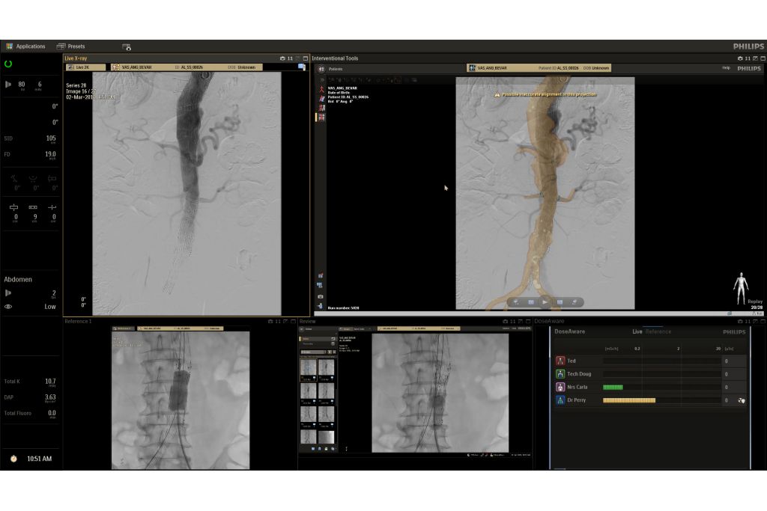The width and height of the screenshot is (767, 511).
Task: Select the Dr Perry dose row icon
Action: point(560,400)
